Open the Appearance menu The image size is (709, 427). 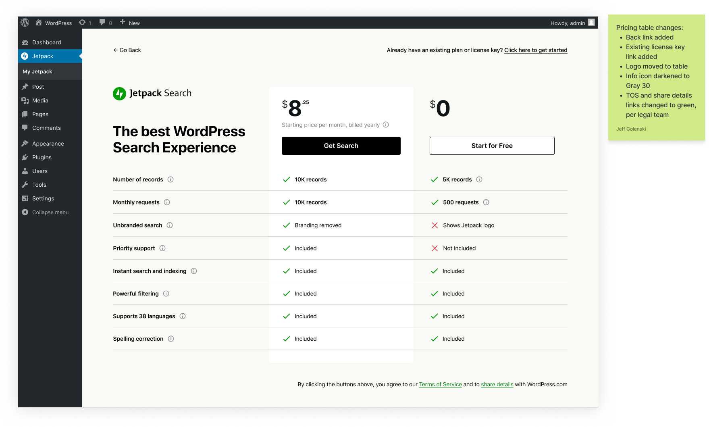(x=50, y=144)
